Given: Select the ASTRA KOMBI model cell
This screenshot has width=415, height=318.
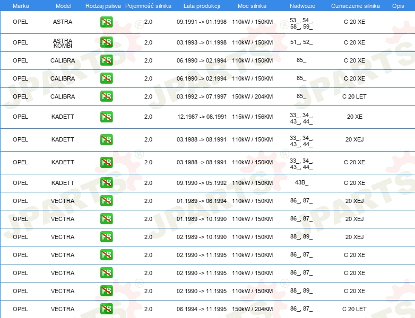Looking at the screenshot, I should [63, 43].
